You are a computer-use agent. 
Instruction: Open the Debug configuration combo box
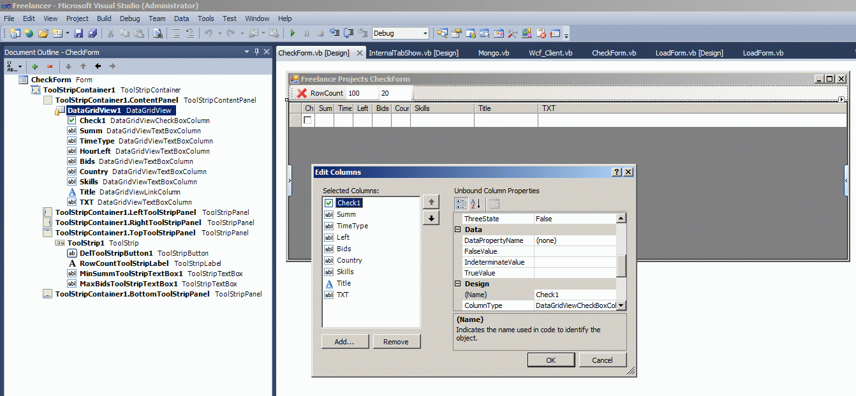point(401,33)
